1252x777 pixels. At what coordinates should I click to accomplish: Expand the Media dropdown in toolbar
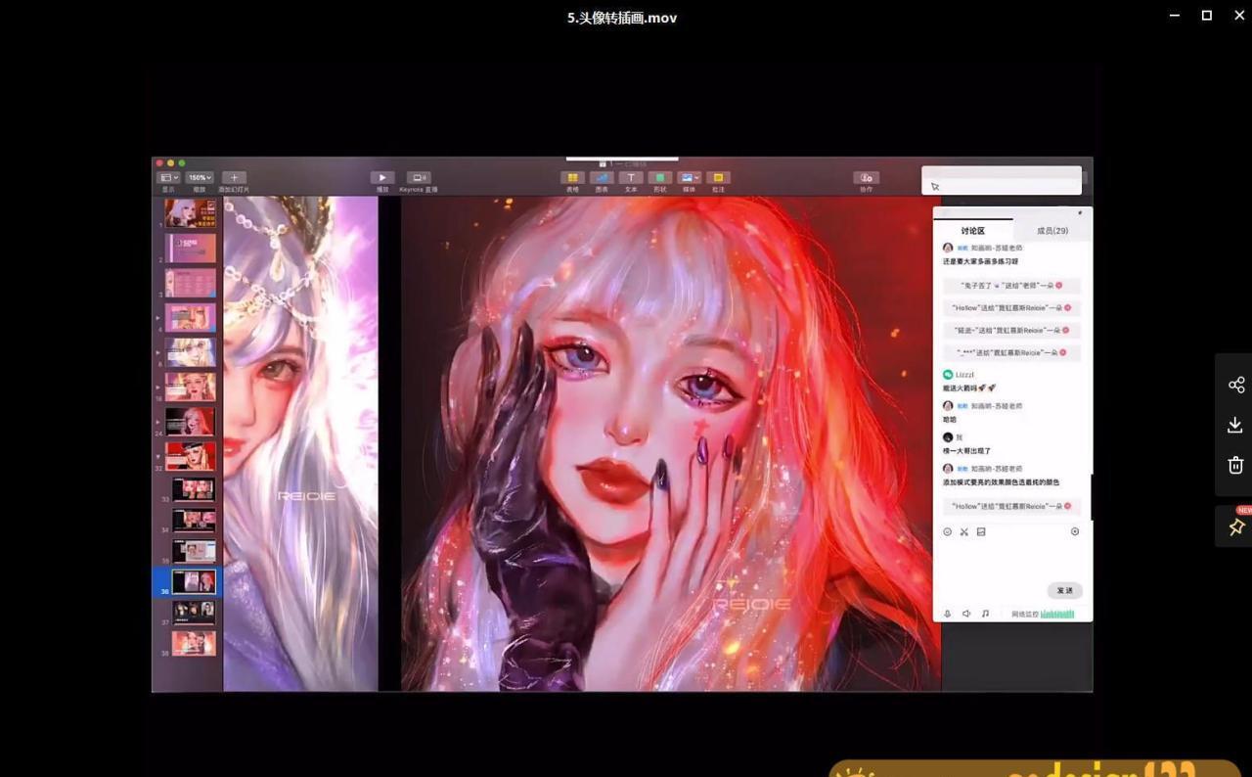pyautogui.click(x=690, y=178)
